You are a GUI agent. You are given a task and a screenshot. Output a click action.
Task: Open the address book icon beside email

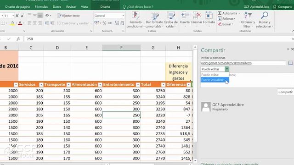tap(290, 63)
